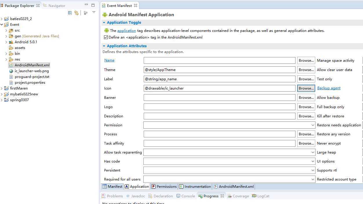Expand the gen folder node
363x204 pixels.
click(6, 36)
